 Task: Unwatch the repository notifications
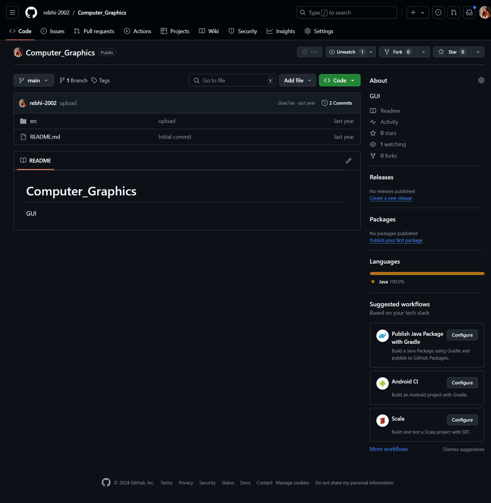point(346,52)
